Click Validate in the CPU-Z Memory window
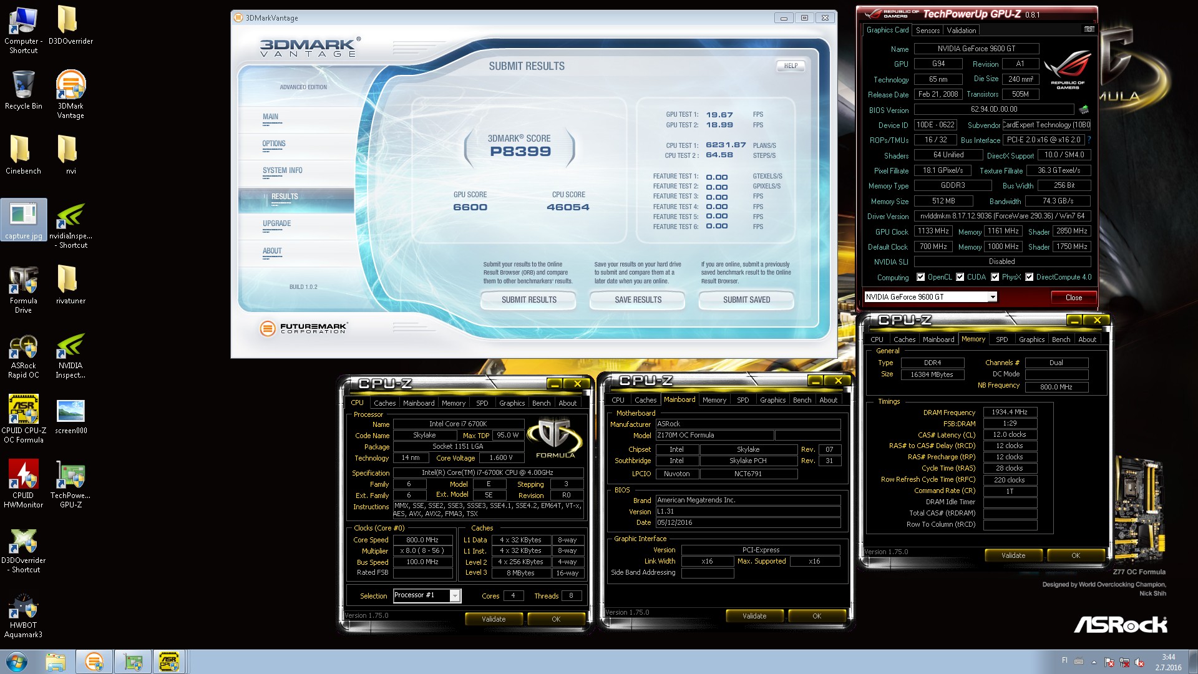 (x=1013, y=555)
